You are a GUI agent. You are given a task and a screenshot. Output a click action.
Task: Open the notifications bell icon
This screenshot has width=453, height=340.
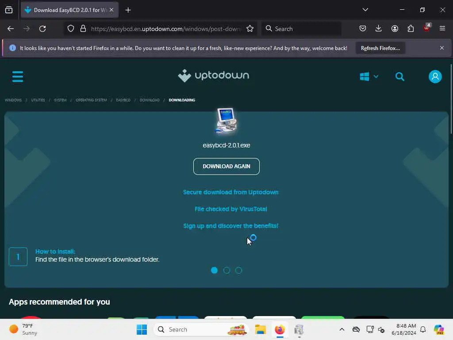[x=423, y=329]
